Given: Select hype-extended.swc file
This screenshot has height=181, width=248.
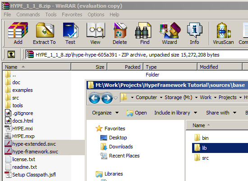Looking at the screenshot, I should (x=30, y=144).
